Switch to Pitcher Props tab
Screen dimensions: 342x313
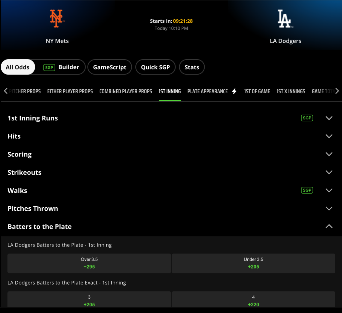25,91
